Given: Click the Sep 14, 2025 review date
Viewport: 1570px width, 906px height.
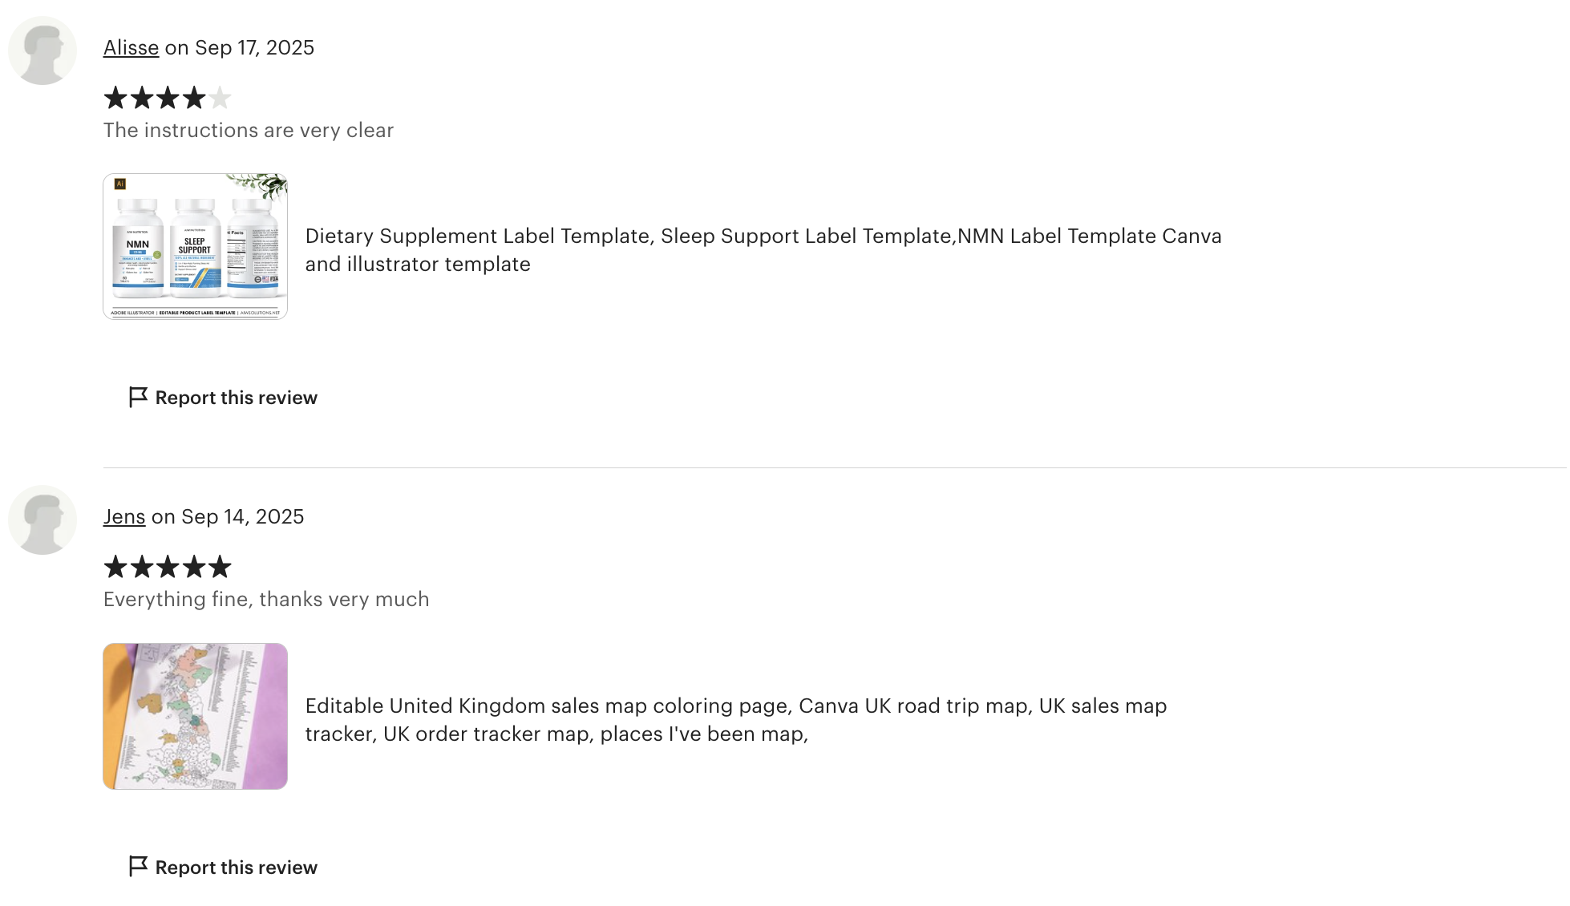Looking at the screenshot, I should click(x=242, y=516).
